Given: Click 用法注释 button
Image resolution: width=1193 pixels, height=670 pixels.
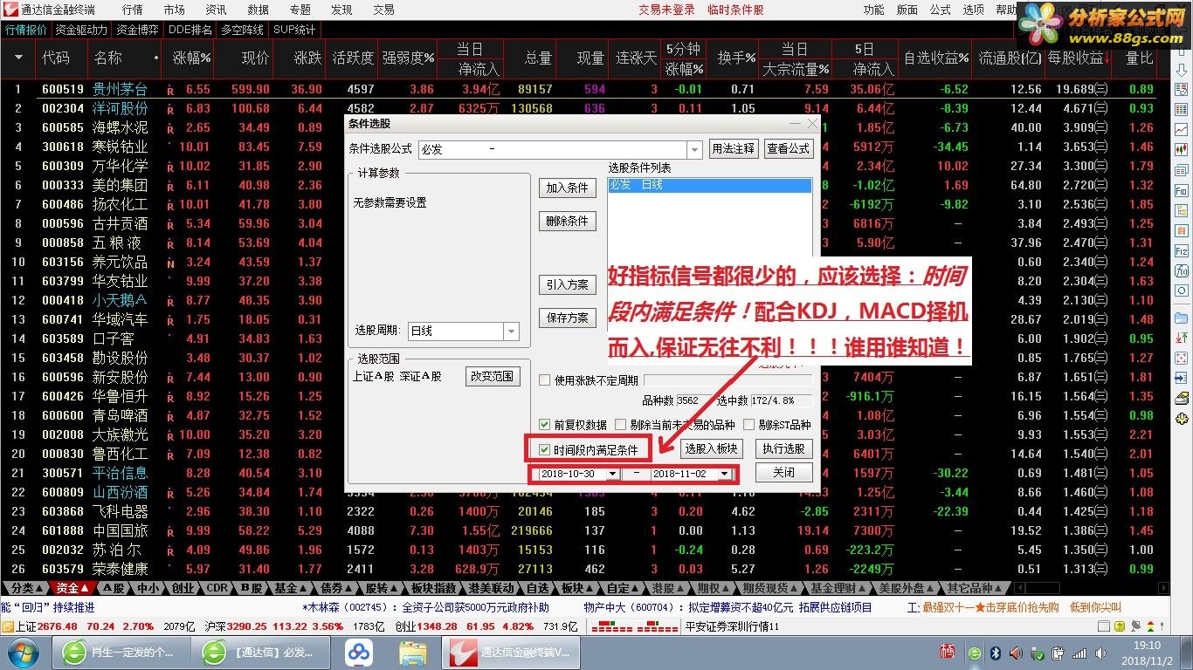Looking at the screenshot, I should pos(734,149).
